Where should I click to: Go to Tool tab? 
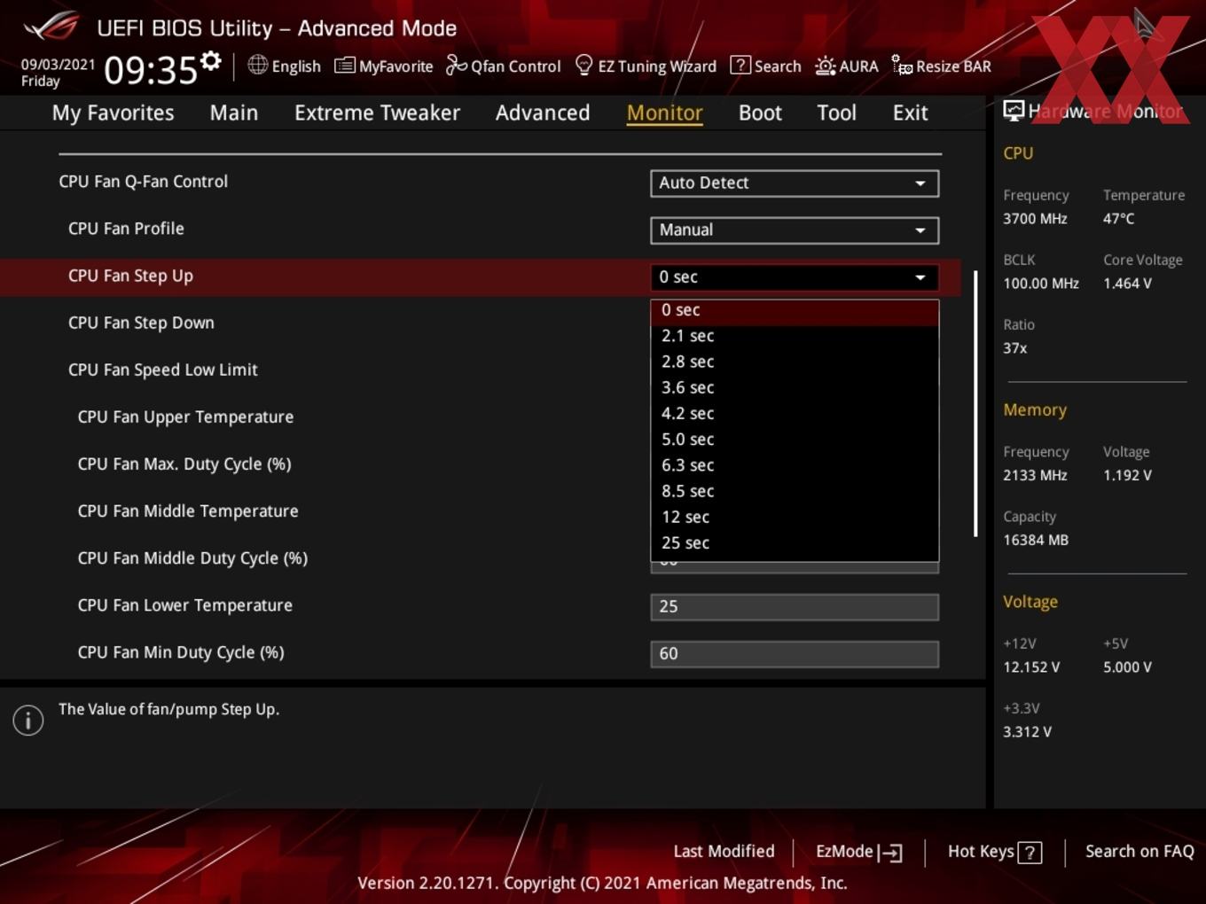836,113
